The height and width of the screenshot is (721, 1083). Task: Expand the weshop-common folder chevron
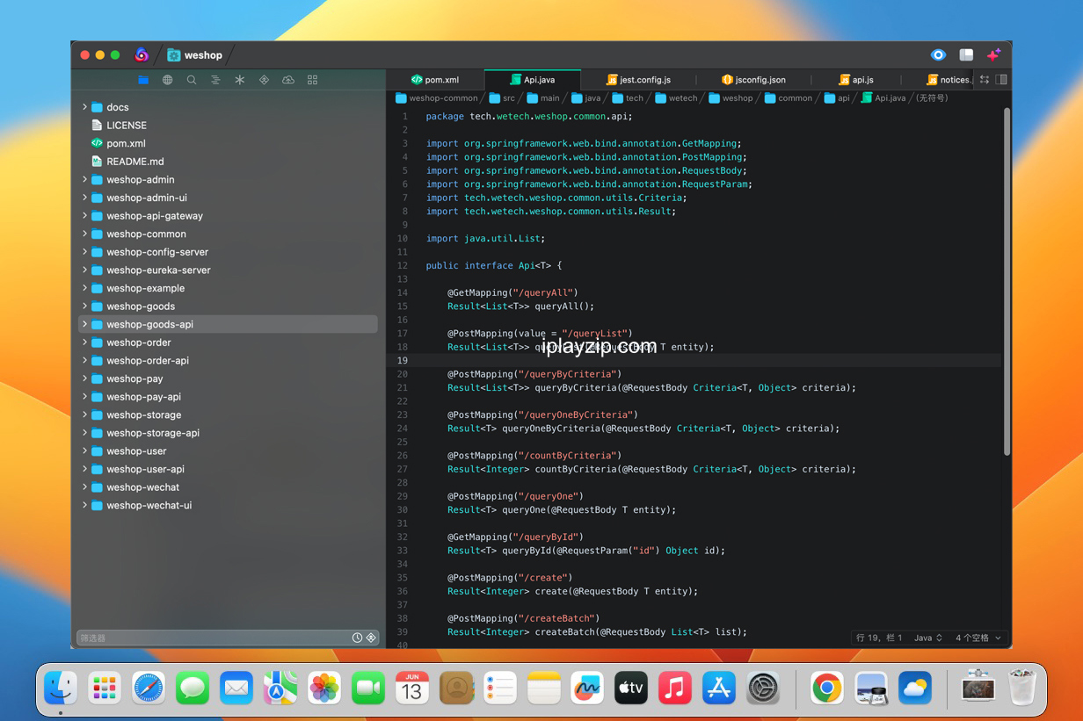pos(84,234)
